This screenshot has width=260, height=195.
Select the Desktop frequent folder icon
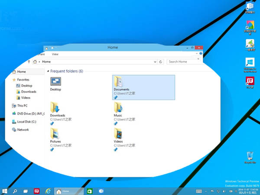55,82
